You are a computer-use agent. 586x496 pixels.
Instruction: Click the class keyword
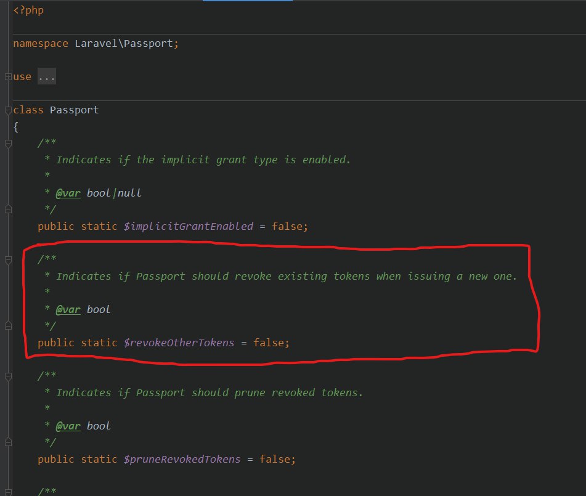point(28,110)
